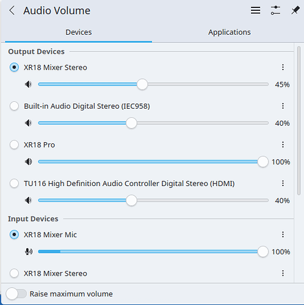Screen dimensions: 304x305
Task: Open options menu for Built-in Audio Digital Stereo
Action: (x=283, y=106)
